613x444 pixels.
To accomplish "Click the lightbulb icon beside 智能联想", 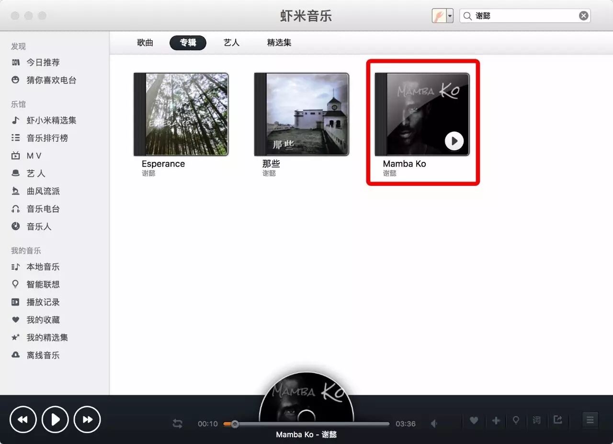I will tap(16, 285).
